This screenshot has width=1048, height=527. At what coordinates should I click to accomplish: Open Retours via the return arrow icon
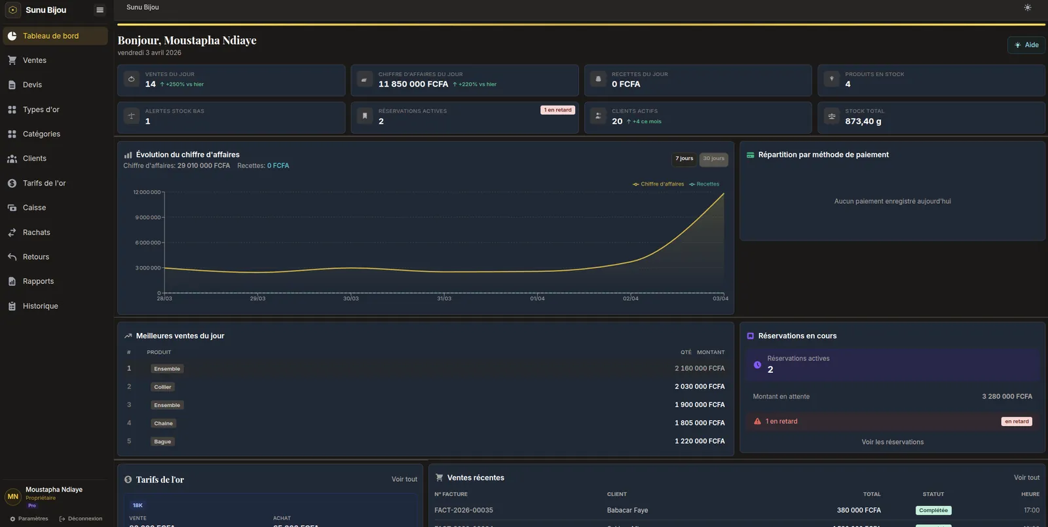(12, 257)
